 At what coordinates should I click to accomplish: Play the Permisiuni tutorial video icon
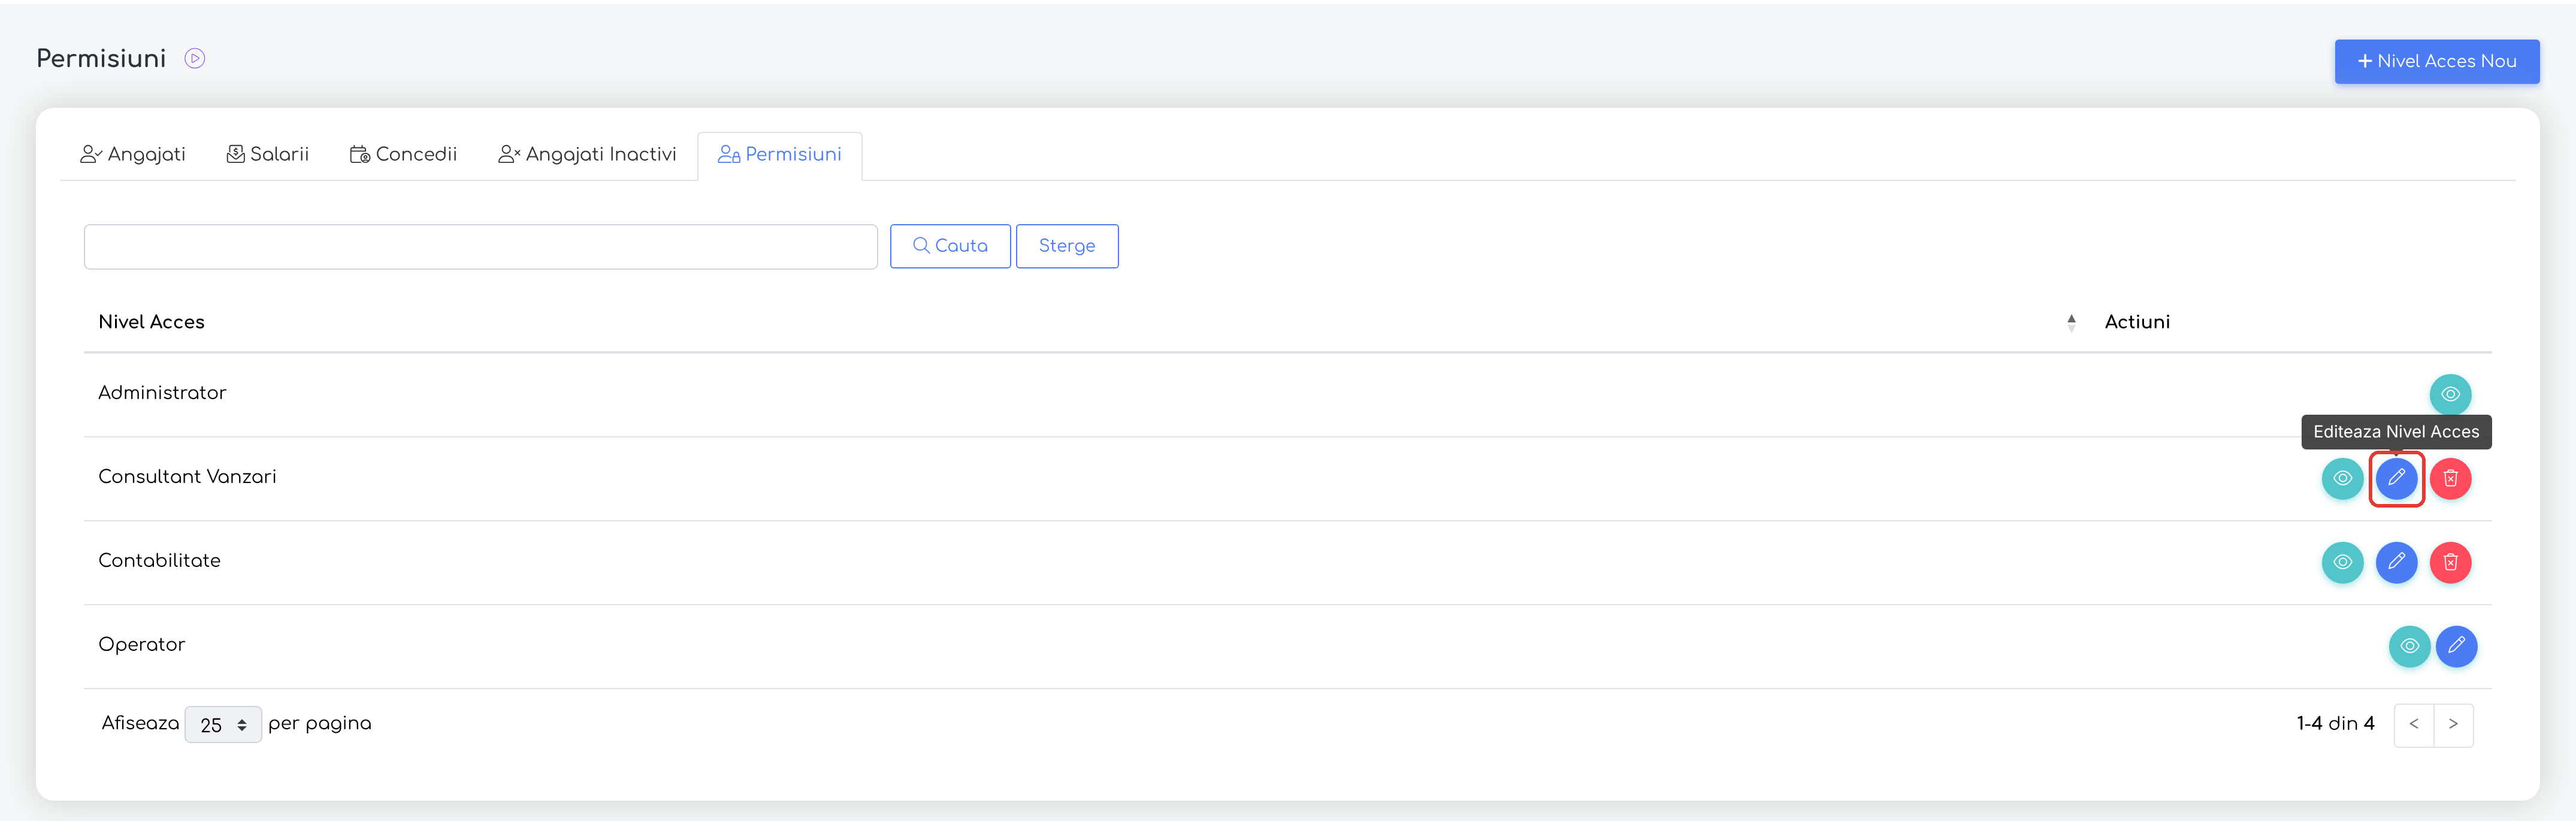(x=195, y=59)
